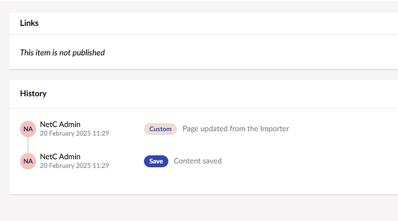Viewport: 398px width, 221px height.
Task: Select timestamp under second NetC Admin entry
Action: click(74, 166)
